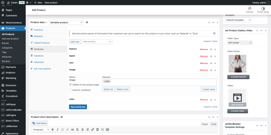Remove the Dior value tag
Screen dimensions: 271x135
(x=104, y=81)
